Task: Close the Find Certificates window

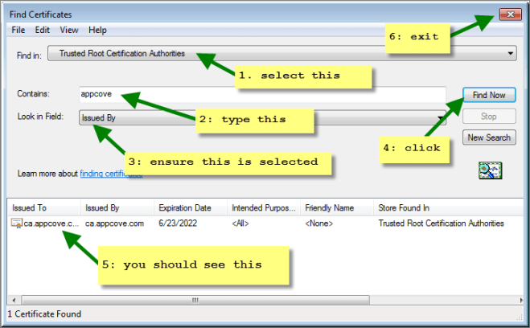Action: pos(508,14)
